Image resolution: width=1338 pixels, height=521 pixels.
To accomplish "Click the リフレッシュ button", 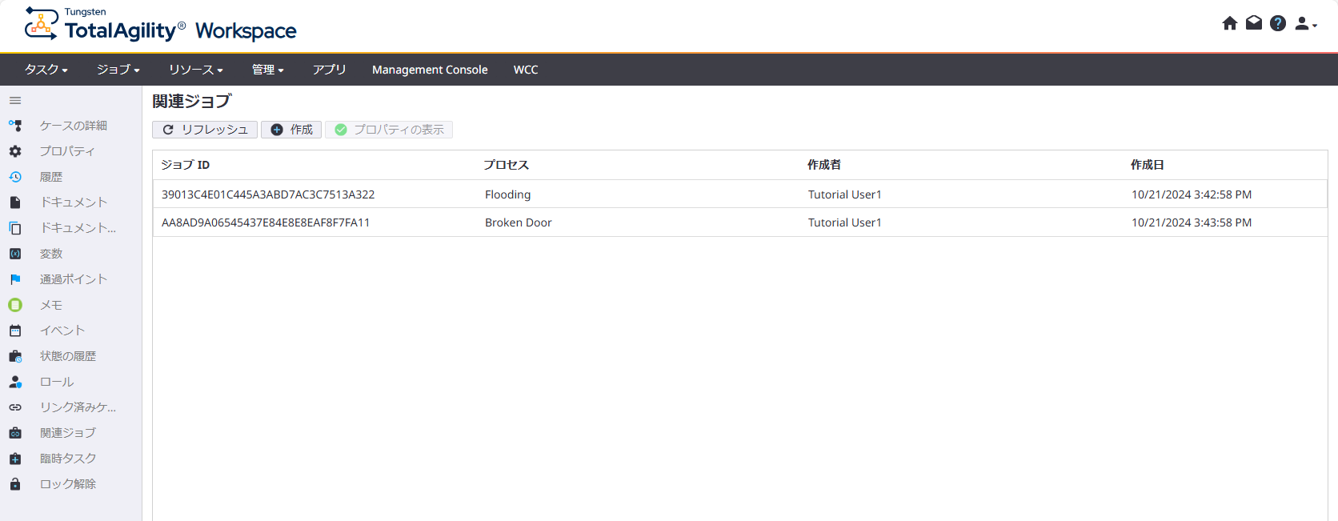I will click(205, 130).
